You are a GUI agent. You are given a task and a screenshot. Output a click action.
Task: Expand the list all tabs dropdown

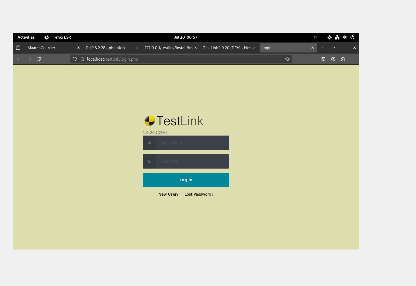point(334,48)
